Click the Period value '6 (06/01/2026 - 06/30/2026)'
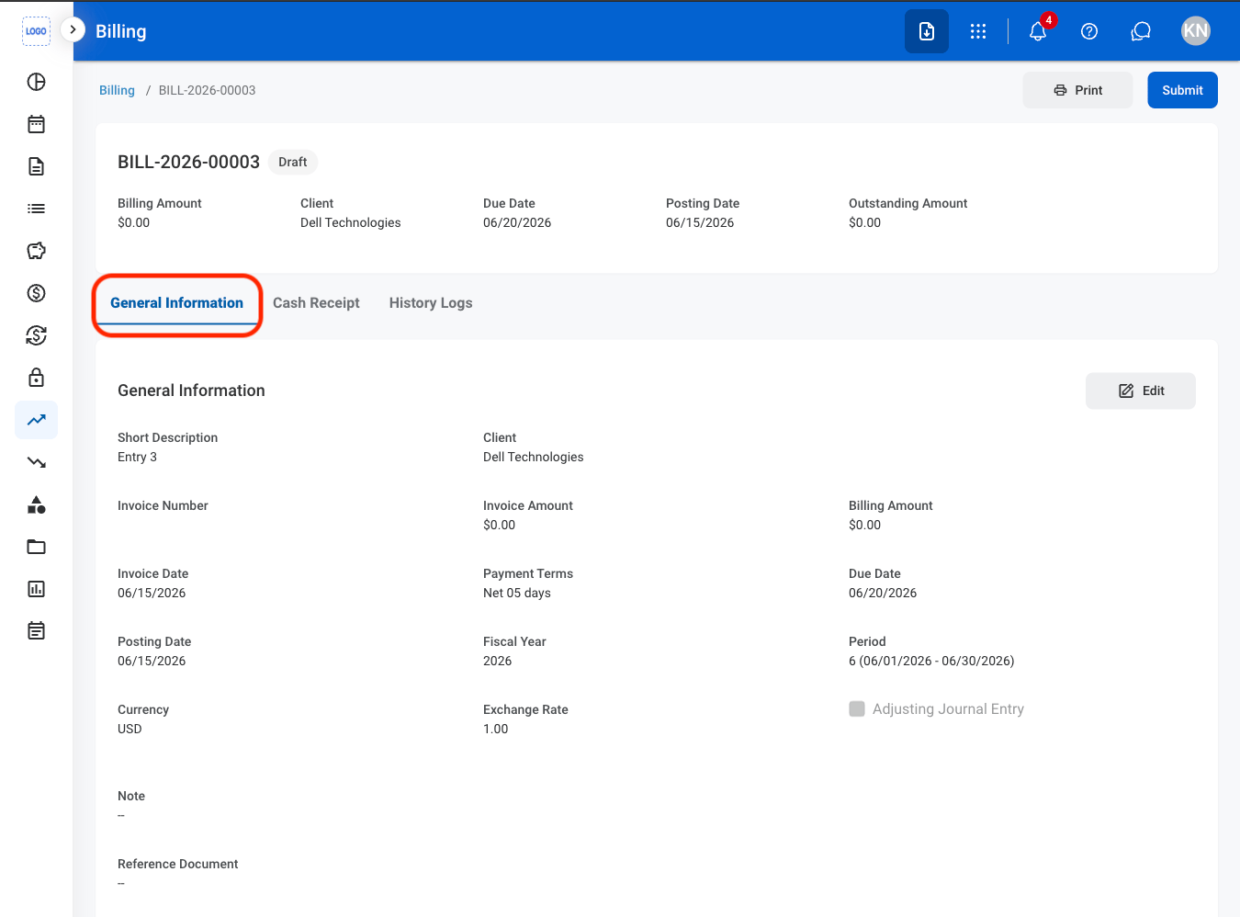Screen dimensions: 1240x917 pyautogui.click(x=931, y=661)
